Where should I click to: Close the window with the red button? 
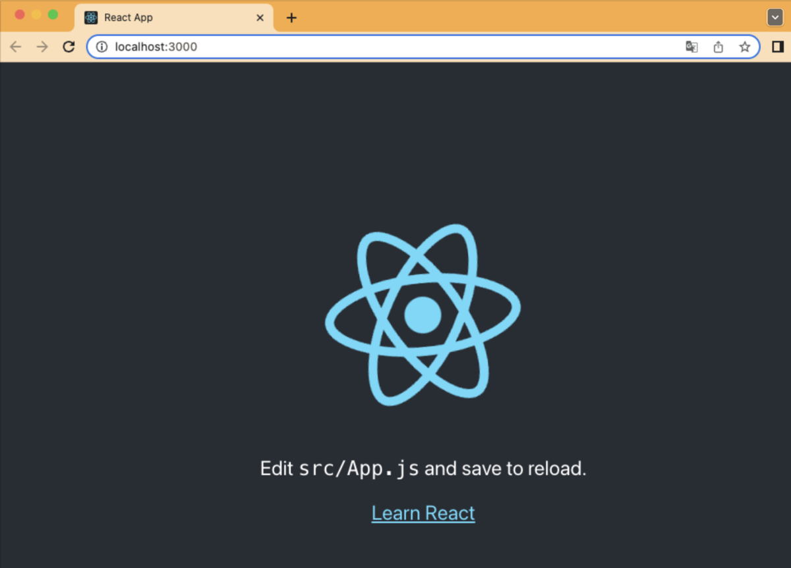[x=20, y=14]
